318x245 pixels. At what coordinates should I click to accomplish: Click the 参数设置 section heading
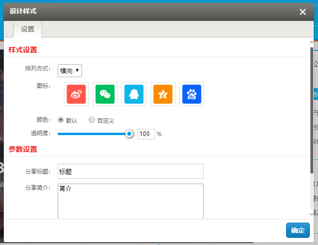pos(23,149)
